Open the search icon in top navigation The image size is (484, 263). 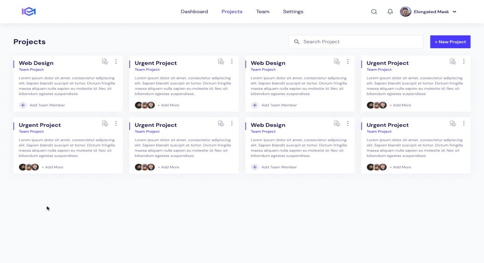(374, 12)
